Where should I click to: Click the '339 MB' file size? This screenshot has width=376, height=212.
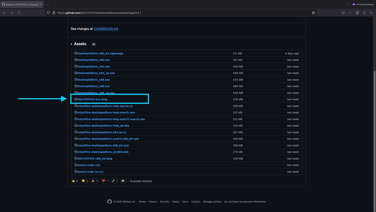pyautogui.click(x=238, y=159)
